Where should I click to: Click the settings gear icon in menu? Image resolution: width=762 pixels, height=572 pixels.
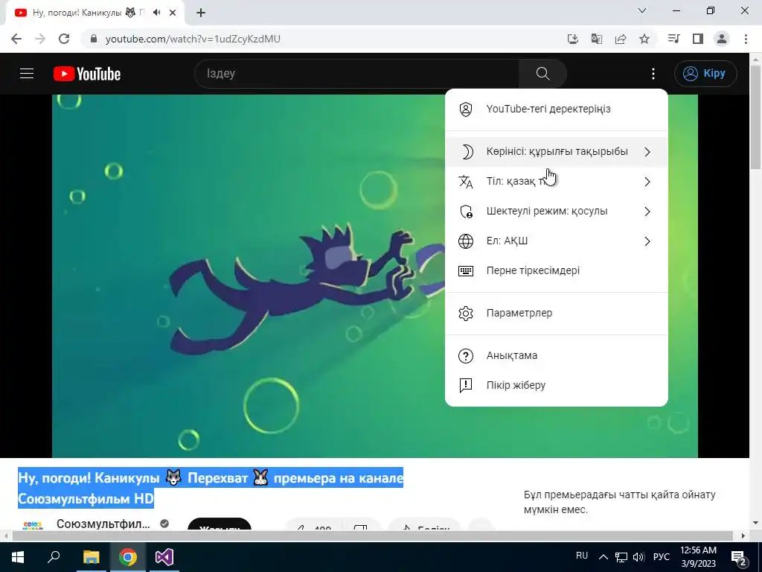click(x=466, y=314)
